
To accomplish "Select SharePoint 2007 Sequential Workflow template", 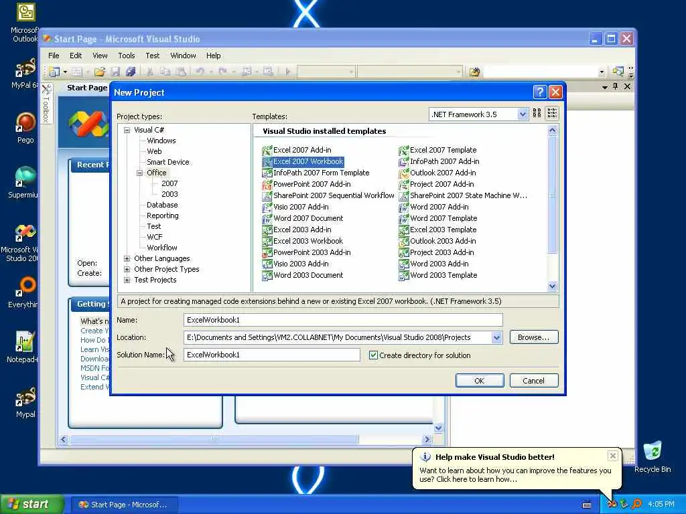I will (x=328, y=195).
